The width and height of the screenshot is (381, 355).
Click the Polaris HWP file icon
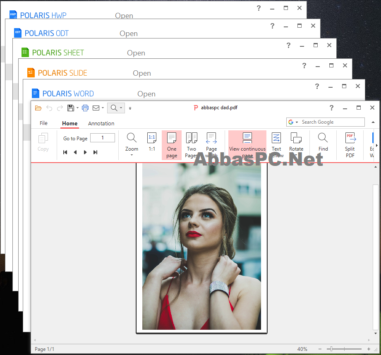13,14
